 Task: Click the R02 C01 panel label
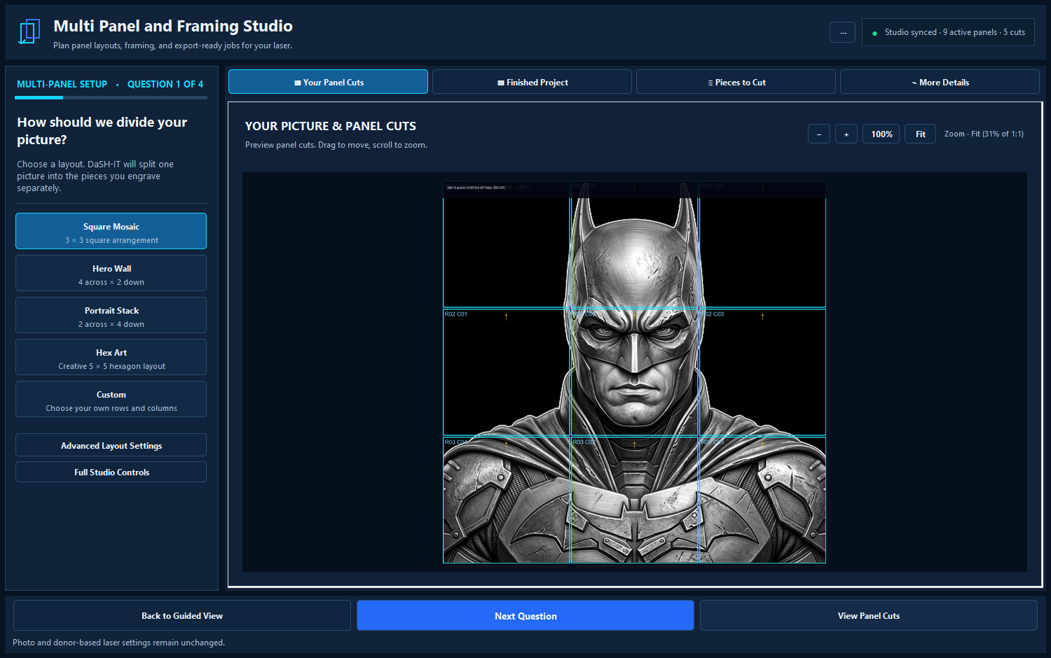(x=456, y=314)
